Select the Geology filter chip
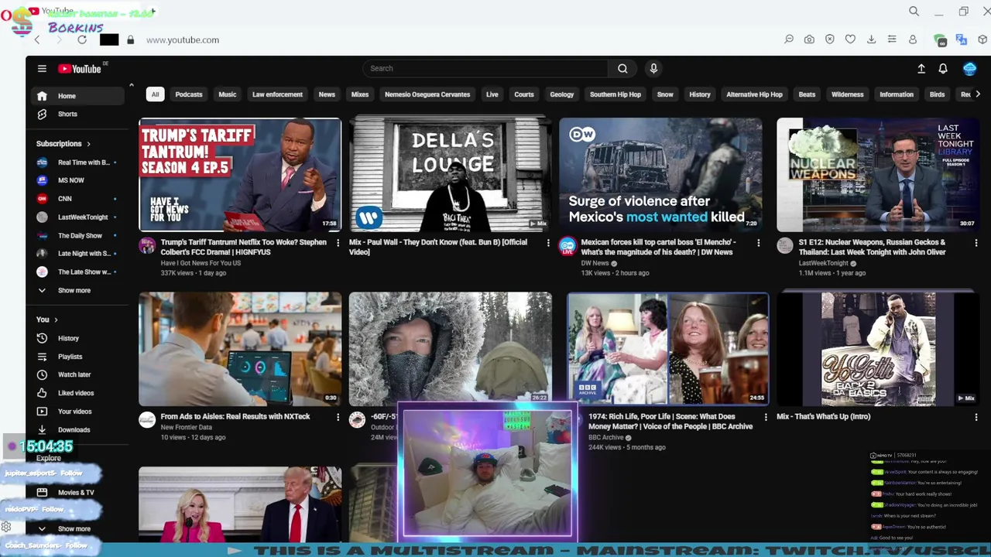This screenshot has width=991, height=557. pos(561,94)
